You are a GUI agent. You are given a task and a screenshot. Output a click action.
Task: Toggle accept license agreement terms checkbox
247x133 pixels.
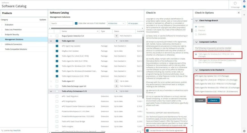(x=147, y=130)
